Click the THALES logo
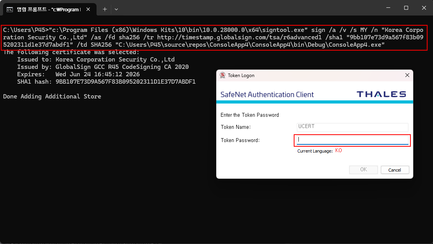This screenshot has width=433, height=244. (381, 94)
